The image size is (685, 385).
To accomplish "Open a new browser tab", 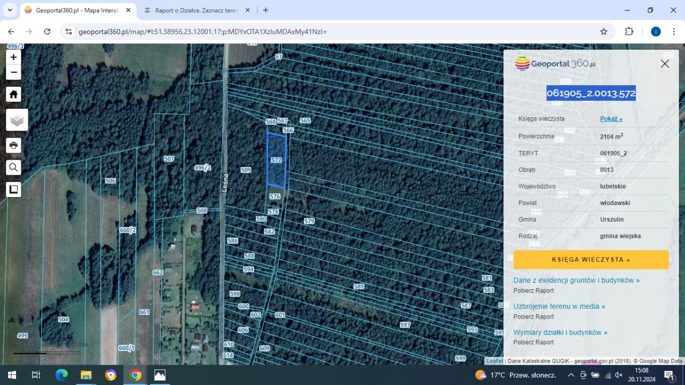I will (266, 10).
